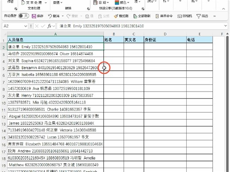The image size is (230, 172).
Task: Open the Undo history dropdown arrow
Action: (x=63, y=16)
